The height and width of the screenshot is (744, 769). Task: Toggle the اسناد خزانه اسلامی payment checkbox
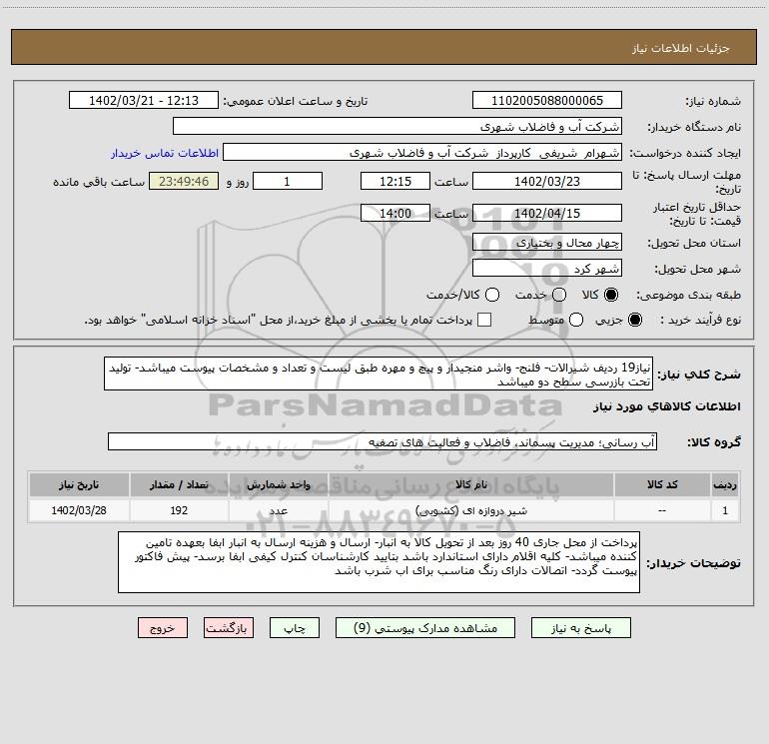coord(484,320)
